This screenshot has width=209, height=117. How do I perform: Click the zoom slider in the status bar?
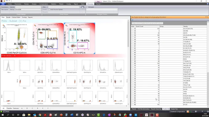click(202, 112)
